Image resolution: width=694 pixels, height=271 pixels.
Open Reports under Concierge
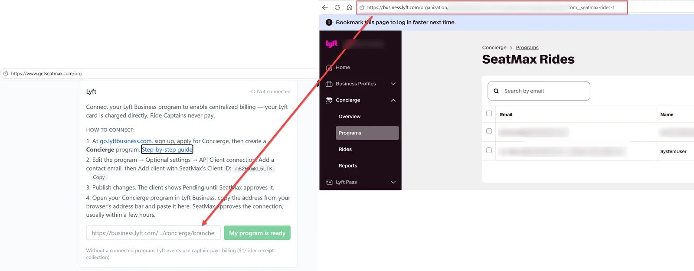348,166
